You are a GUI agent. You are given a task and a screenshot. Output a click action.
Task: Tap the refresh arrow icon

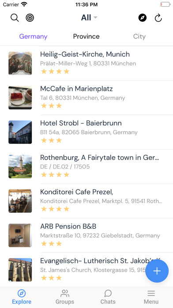click(x=158, y=18)
